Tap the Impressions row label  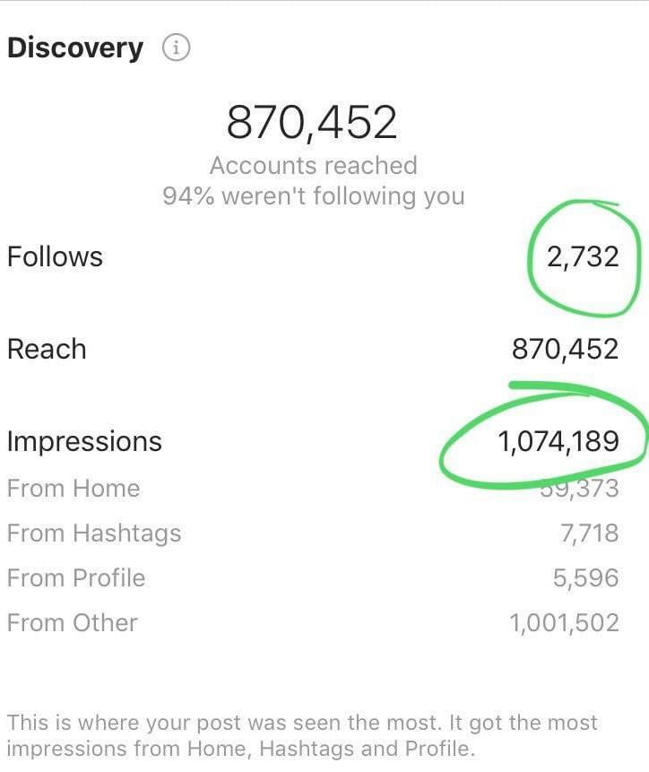tap(84, 442)
